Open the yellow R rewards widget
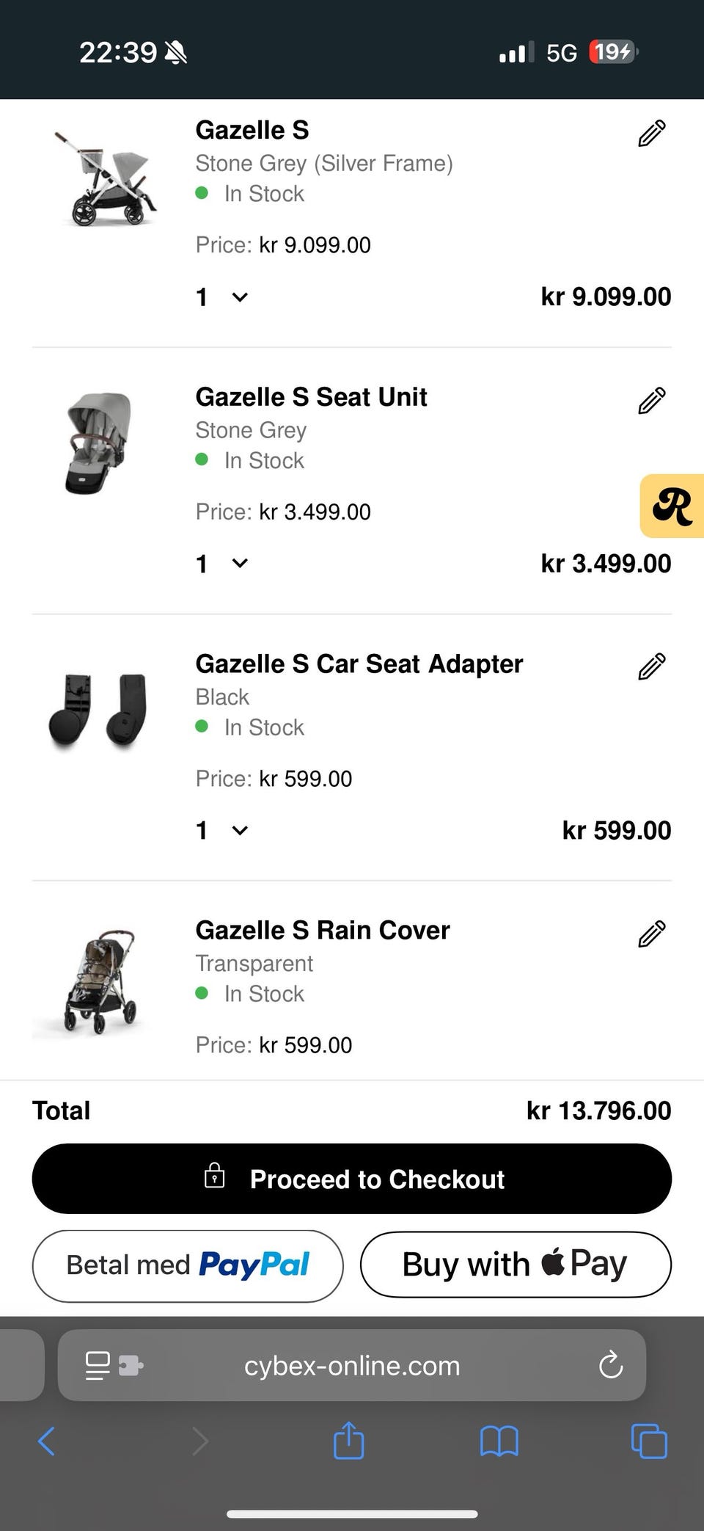Image resolution: width=704 pixels, height=1531 pixels. tap(672, 506)
